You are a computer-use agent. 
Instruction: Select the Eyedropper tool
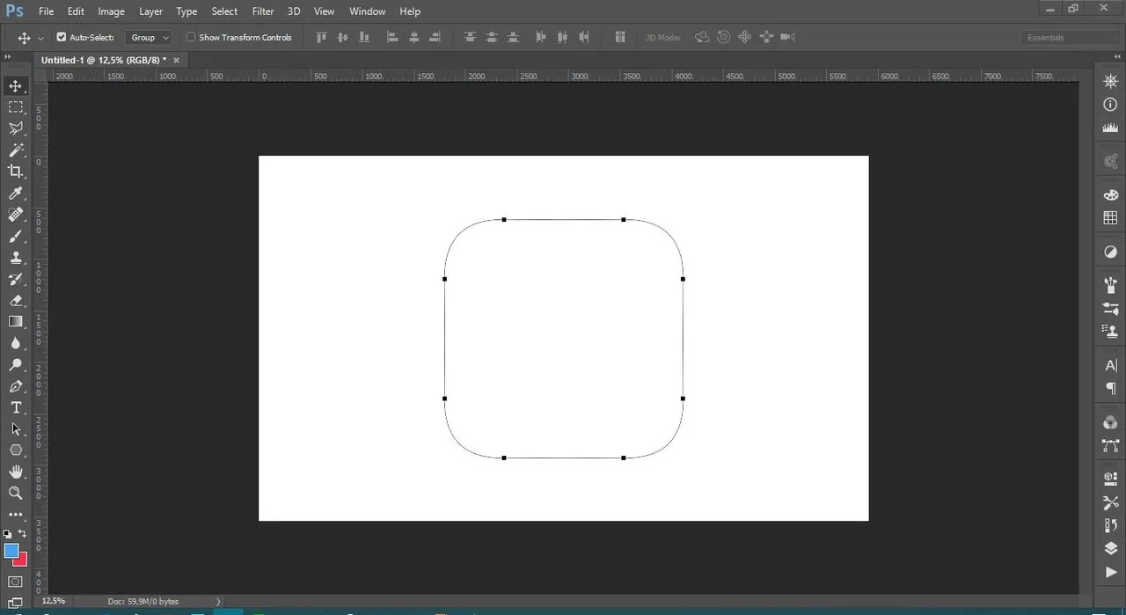(16, 194)
